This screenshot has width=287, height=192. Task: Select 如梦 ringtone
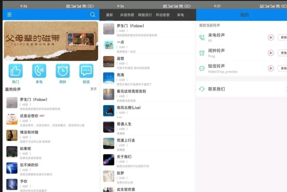coord(148,176)
